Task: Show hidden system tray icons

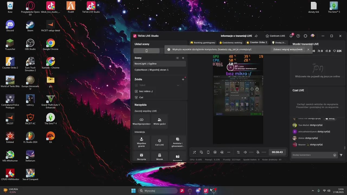Action: [x=313, y=191]
